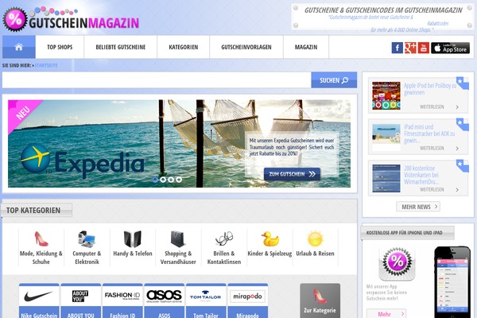Select the Handy & Telefon category icon
This screenshot has height=318, width=477.
pos(133,238)
